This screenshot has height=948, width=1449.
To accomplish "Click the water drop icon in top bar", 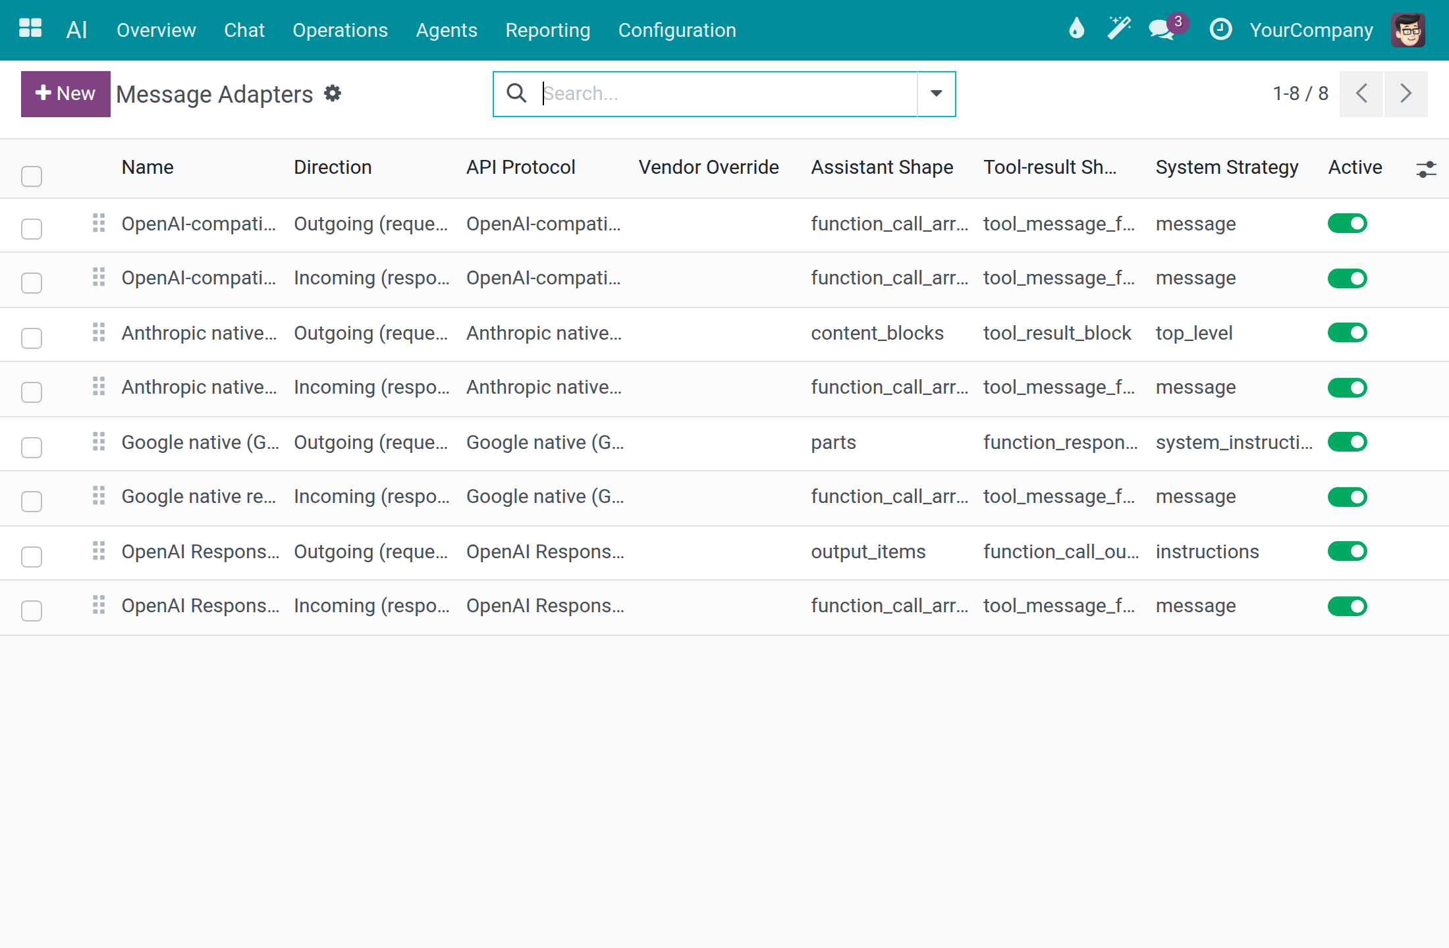I will coord(1076,29).
